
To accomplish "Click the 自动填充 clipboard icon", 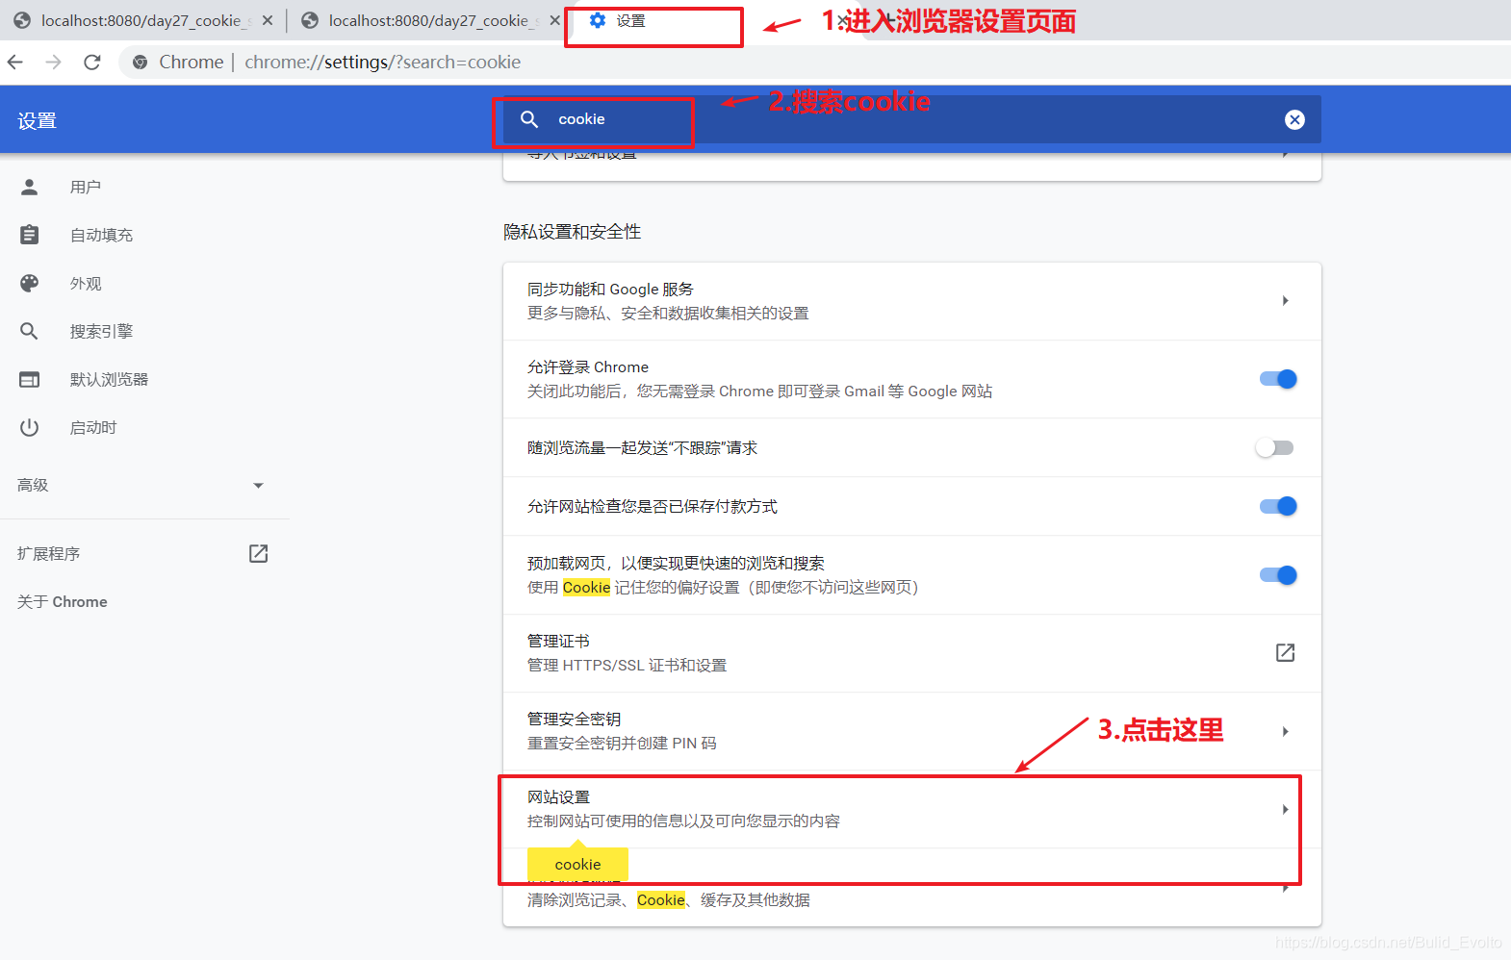I will [x=30, y=235].
